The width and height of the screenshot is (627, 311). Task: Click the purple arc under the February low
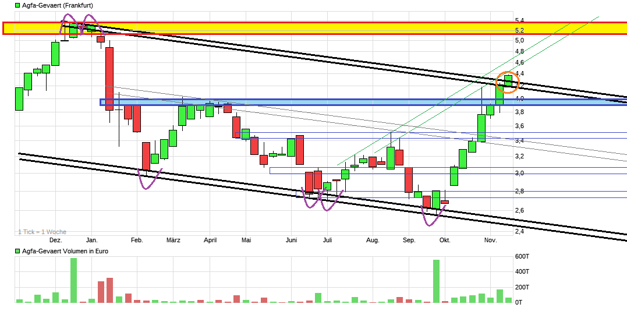point(149,179)
